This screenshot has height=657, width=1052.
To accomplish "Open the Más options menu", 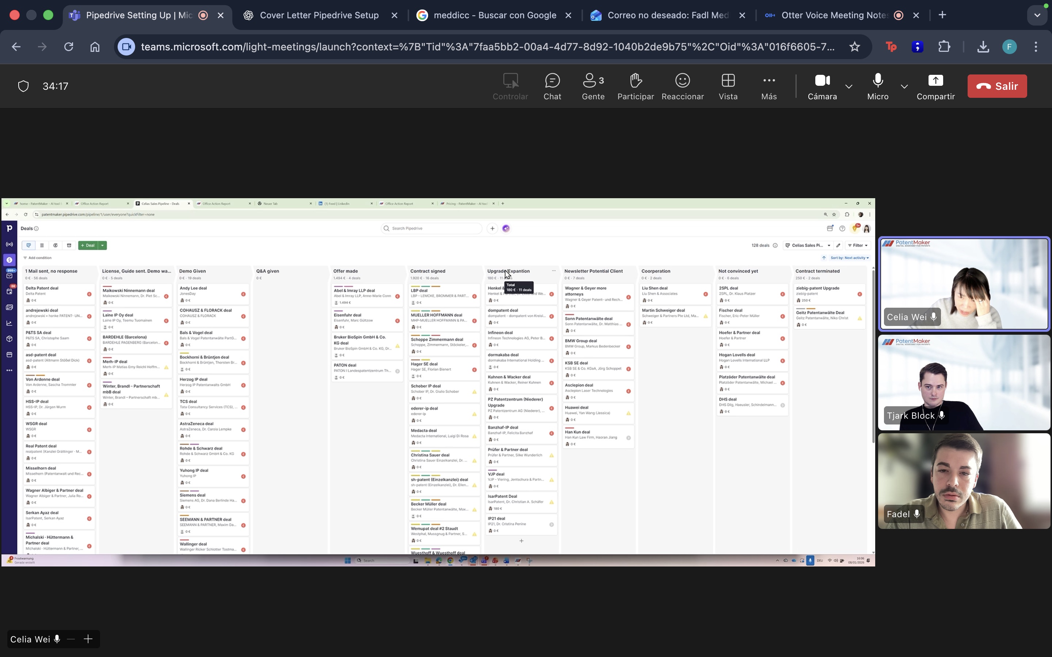I will click(x=769, y=87).
